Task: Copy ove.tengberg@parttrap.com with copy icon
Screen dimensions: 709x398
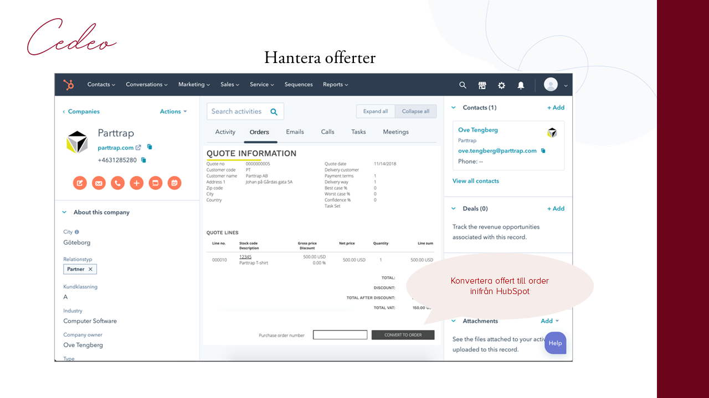Action: 543,150
